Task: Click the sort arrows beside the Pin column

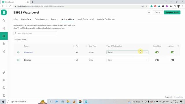Action: 86,46
